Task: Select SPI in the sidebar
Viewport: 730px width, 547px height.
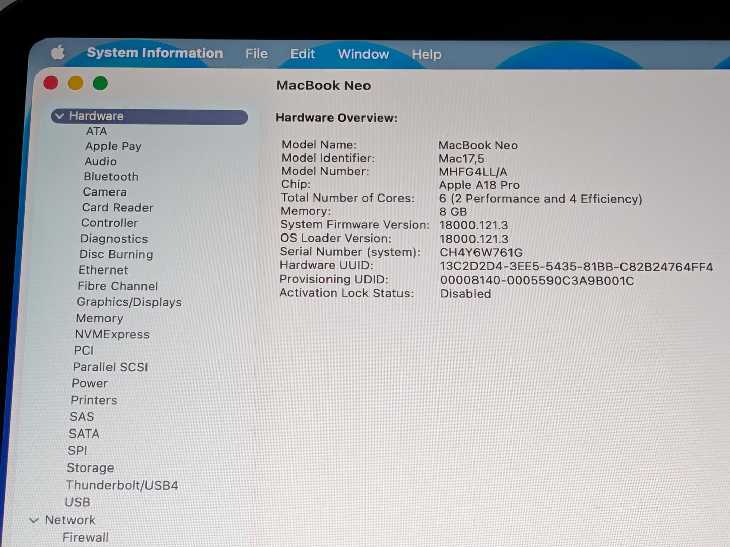Action: click(x=78, y=451)
